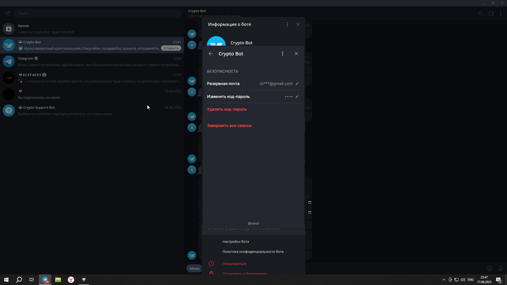The width and height of the screenshot is (507, 285).
Task: Click Завершить все сеансы link
Action: point(229,126)
